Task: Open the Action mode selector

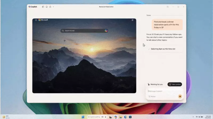Action: click(152, 97)
